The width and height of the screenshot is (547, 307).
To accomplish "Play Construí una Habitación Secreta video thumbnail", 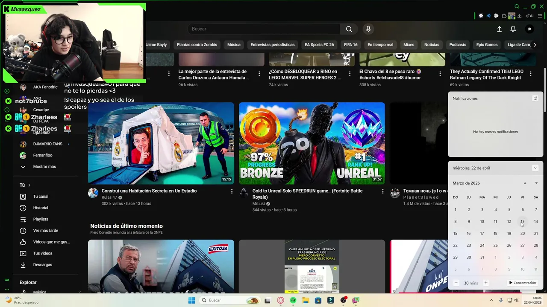I will (x=161, y=143).
